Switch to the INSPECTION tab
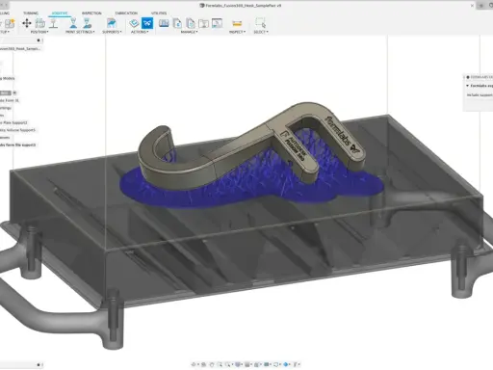Image resolution: width=493 pixels, height=370 pixels. pyautogui.click(x=91, y=13)
